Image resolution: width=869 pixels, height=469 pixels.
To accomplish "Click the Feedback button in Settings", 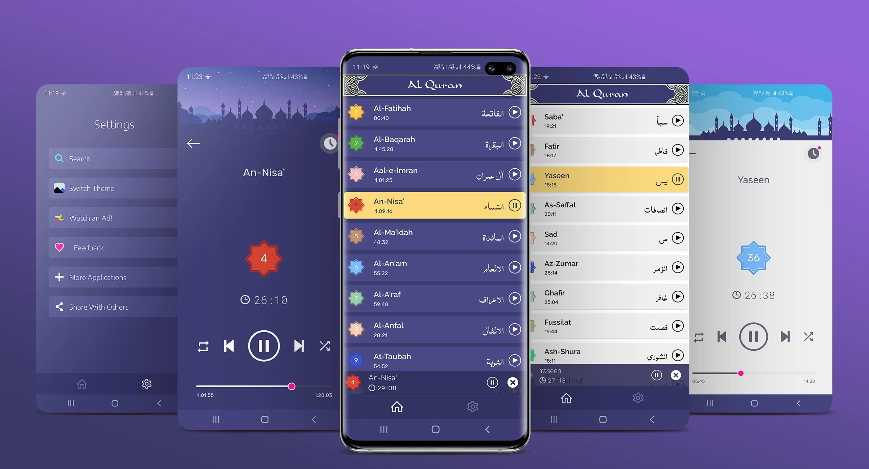I will coord(104,248).
